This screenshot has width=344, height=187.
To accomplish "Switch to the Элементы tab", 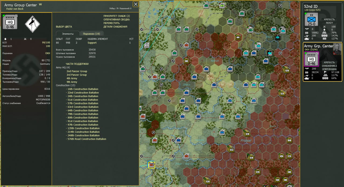I will click(68, 34).
